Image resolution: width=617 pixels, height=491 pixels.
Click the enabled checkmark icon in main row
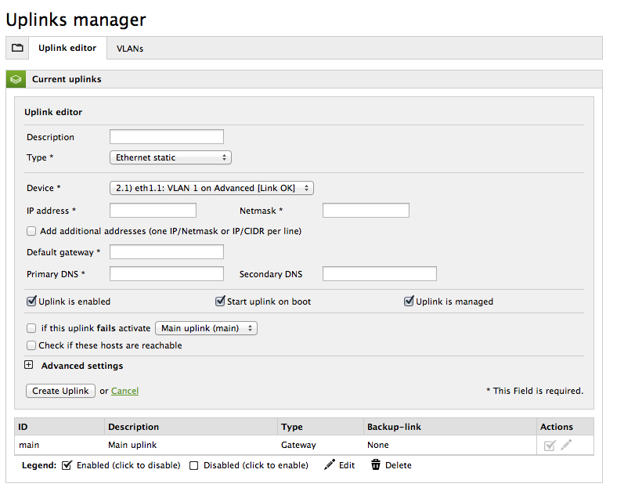coord(550,445)
